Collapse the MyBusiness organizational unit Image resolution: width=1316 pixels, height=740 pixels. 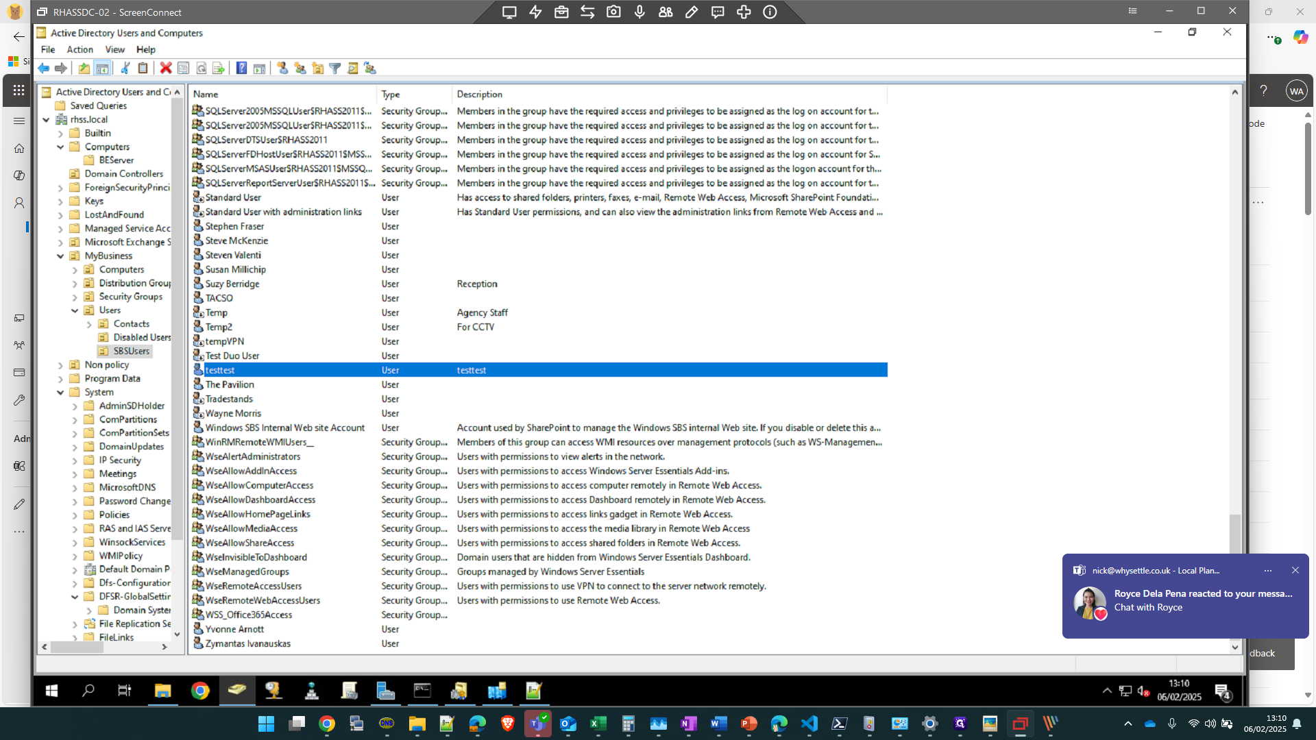pos(60,256)
